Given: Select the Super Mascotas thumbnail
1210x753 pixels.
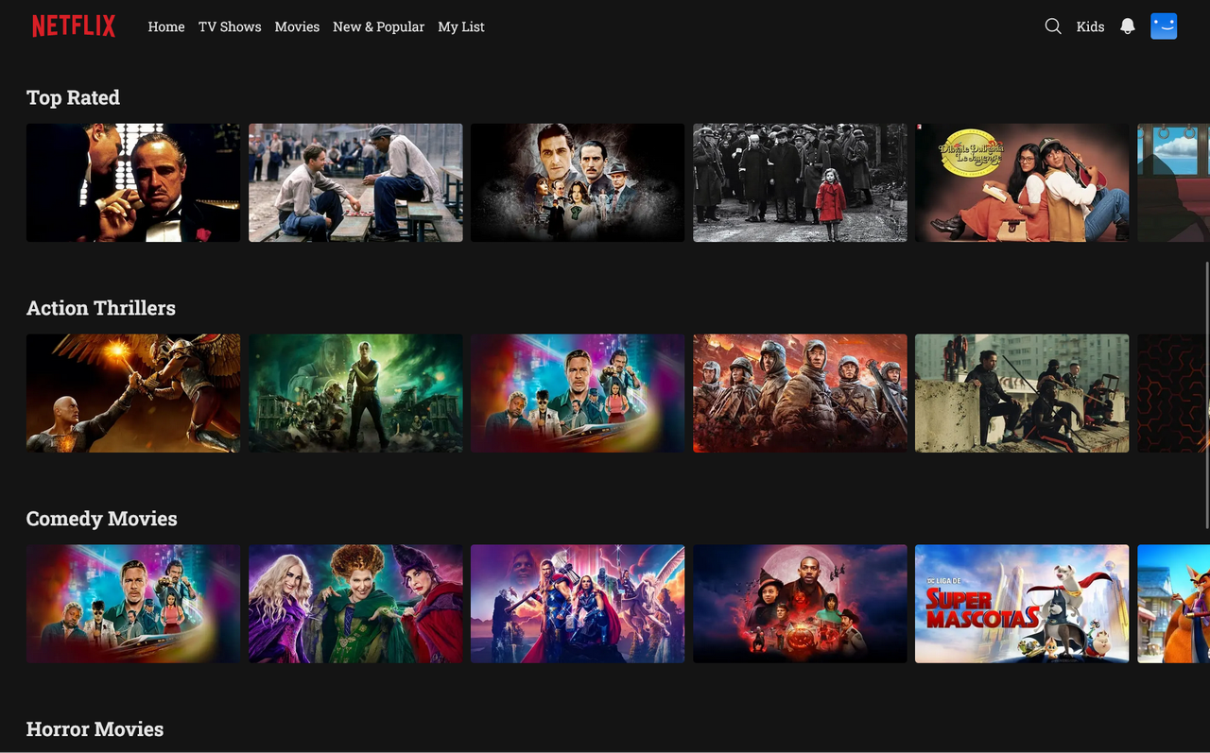Looking at the screenshot, I should (1022, 604).
